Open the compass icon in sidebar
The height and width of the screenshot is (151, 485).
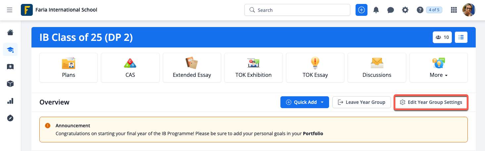click(10, 118)
